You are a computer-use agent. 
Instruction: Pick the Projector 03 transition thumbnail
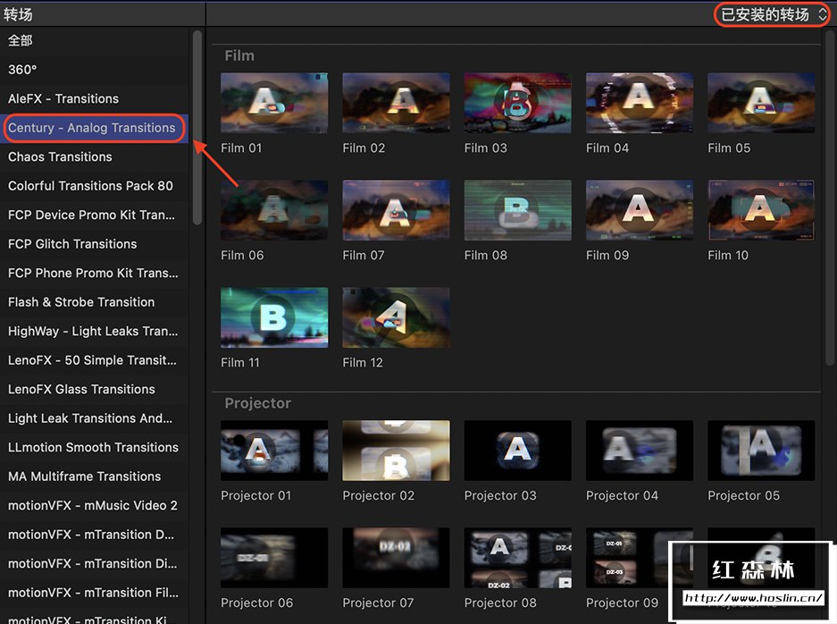point(518,451)
